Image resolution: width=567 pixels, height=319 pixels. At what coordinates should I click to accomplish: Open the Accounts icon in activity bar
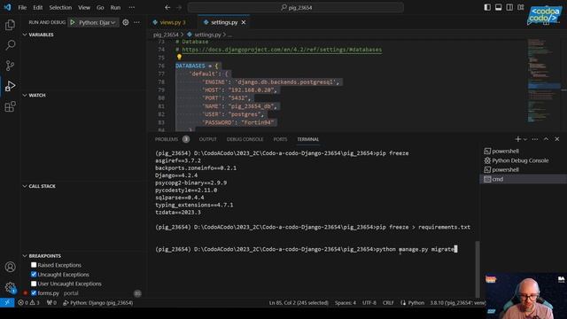point(10,267)
